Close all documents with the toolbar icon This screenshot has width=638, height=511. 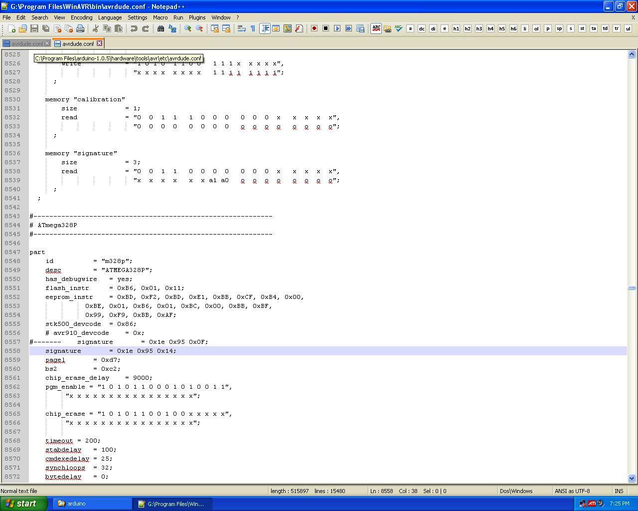(x=69, y=28)
